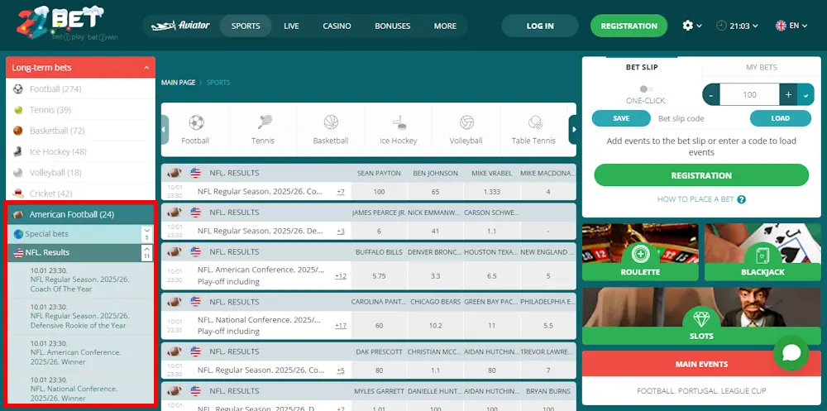The width and height of the screenshot is (827, 411).
Task: Increase bet amount with plus button
Action: [x=788, y=95]
